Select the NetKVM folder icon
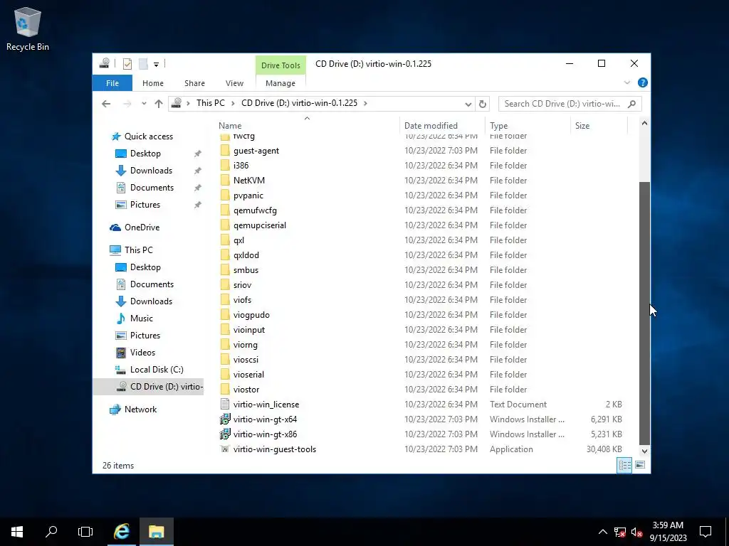Screen dimensions: 729x546 pyautogui.click(x=225, y=180)
